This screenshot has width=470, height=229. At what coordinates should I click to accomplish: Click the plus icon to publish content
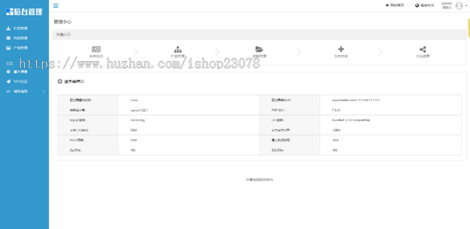coord(341,50)
